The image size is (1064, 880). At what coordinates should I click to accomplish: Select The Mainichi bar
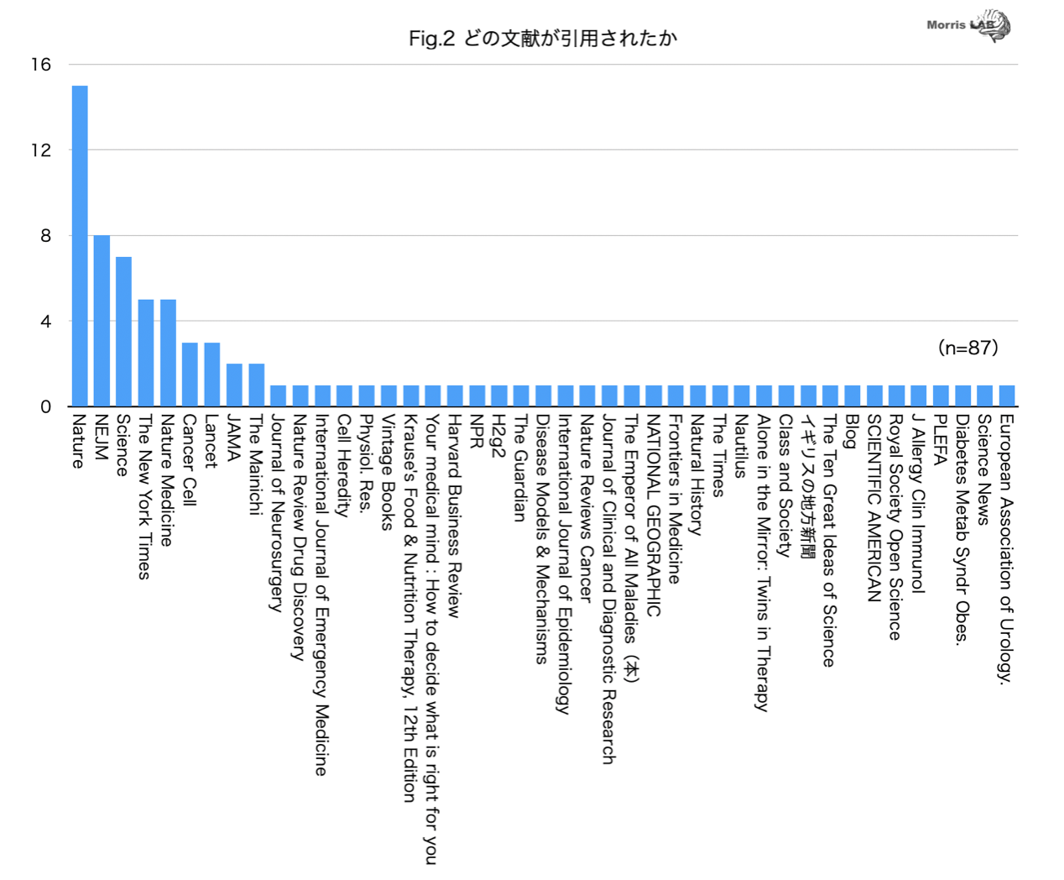tap(256, 385)
